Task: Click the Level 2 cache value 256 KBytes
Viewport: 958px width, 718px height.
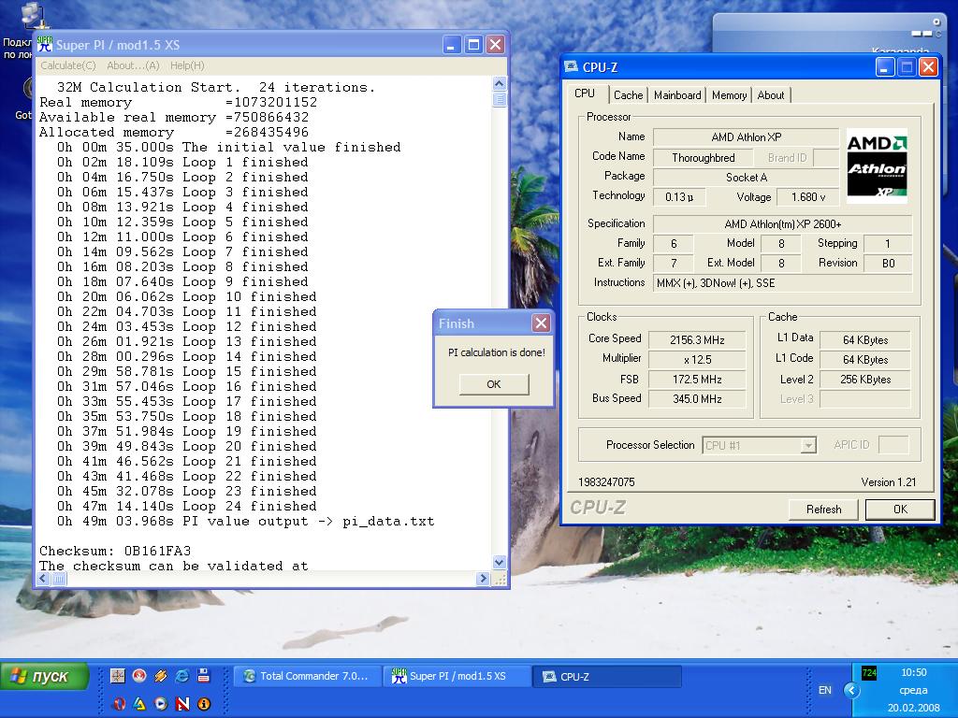Action: pyautogui.click(x=865, y=380)
